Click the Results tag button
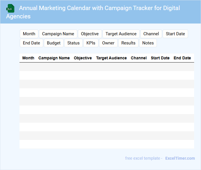 [x=128, y=43]
